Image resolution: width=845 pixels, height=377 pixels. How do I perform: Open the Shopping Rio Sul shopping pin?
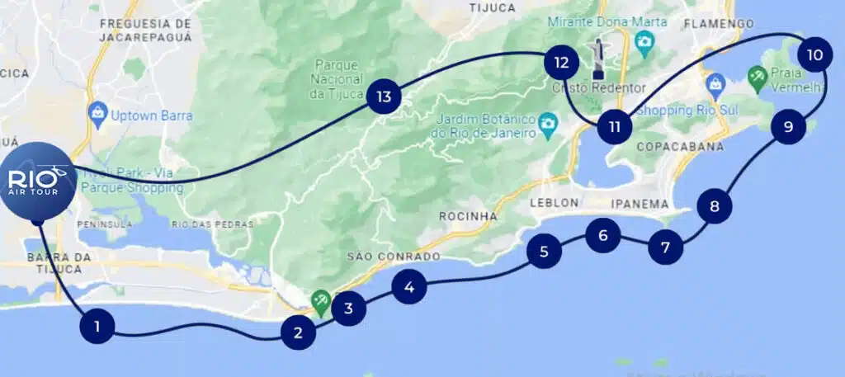(715, 87)
